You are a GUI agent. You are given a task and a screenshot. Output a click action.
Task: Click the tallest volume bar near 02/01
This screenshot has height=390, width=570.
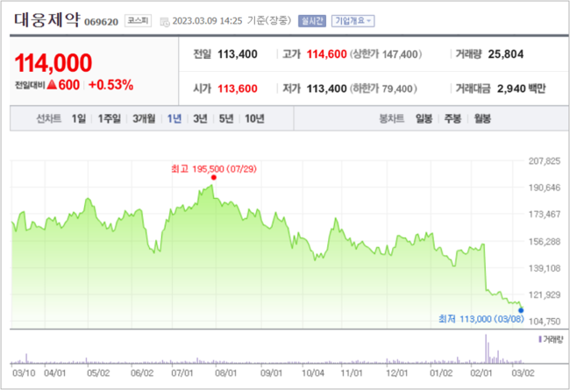pos(486,349)
